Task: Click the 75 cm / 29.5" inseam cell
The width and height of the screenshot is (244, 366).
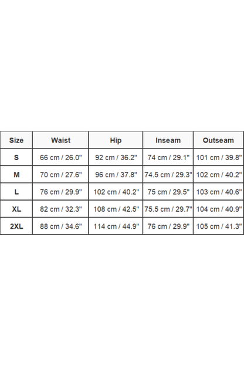Action: (x=168, y=192)
